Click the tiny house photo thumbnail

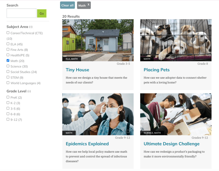pos(98,40)
